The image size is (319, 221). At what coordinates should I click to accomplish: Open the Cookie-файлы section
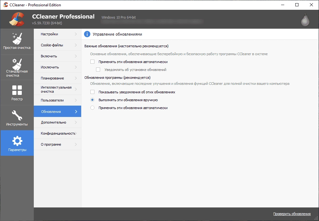(57, 45)
